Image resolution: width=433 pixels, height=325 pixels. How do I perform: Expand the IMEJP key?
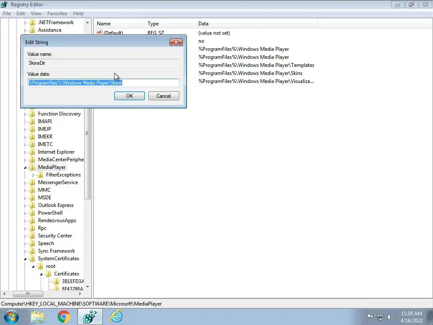[x=25, y=129]
